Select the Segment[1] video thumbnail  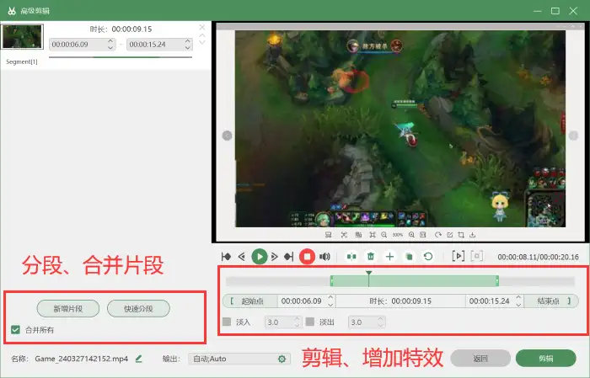23,36
